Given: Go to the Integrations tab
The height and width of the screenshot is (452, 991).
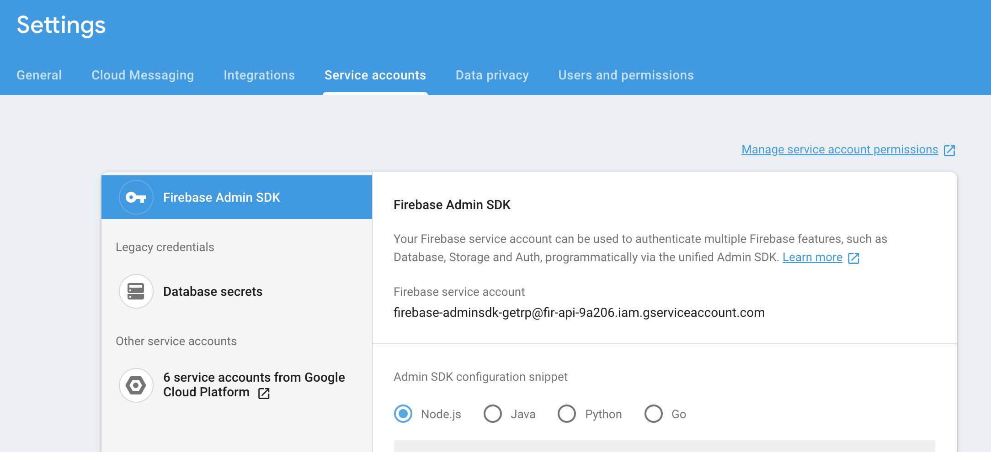Looking at the screenshot, I should coord(259,75).
